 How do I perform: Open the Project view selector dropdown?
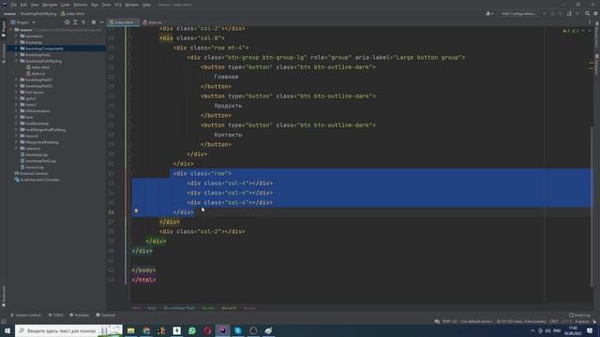click(x=23, y=22)
